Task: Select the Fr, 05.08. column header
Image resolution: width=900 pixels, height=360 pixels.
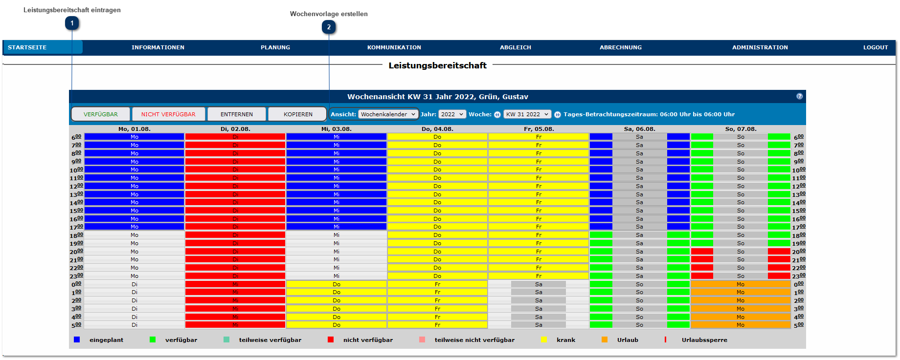Action: [x=539, y=129]
